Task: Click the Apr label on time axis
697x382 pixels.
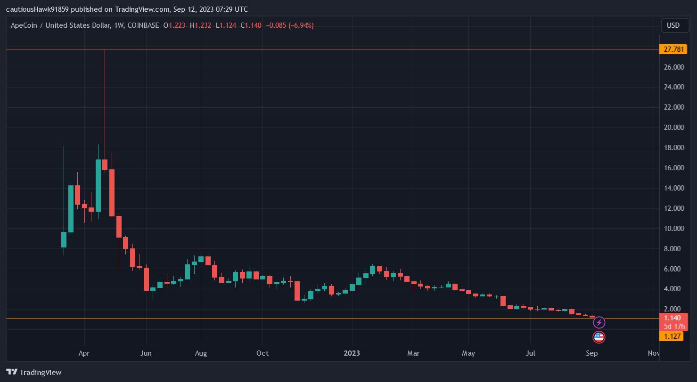Action: (84, 353)
